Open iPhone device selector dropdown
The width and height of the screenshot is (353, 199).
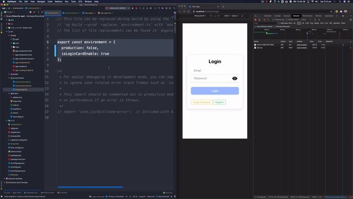[x=200, y=16]
